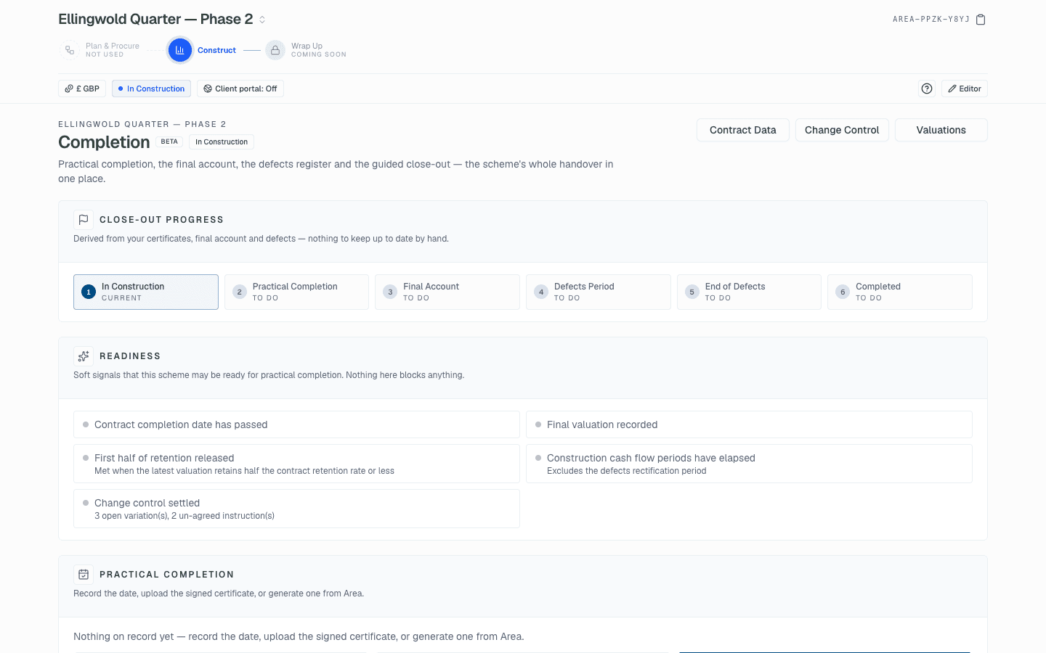Select step 2 Practical Completion
The image size is (1046, 653).
(x=296, y=292)
